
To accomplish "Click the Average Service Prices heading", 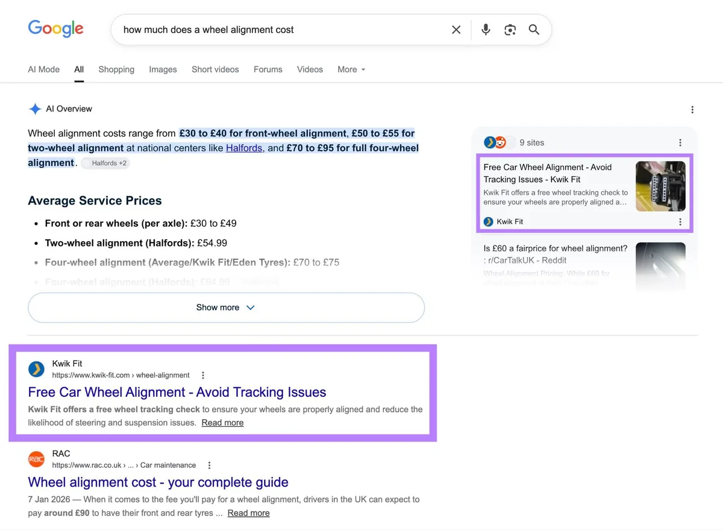I will click(95, 201).
